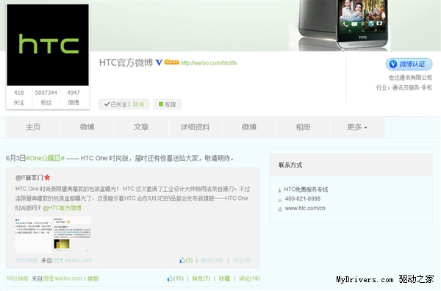Image resolution: width=441 pixels, height=291 pixels.
Task: View the 5007344 粉丝 followers count
Action: [x=46, y=97]
